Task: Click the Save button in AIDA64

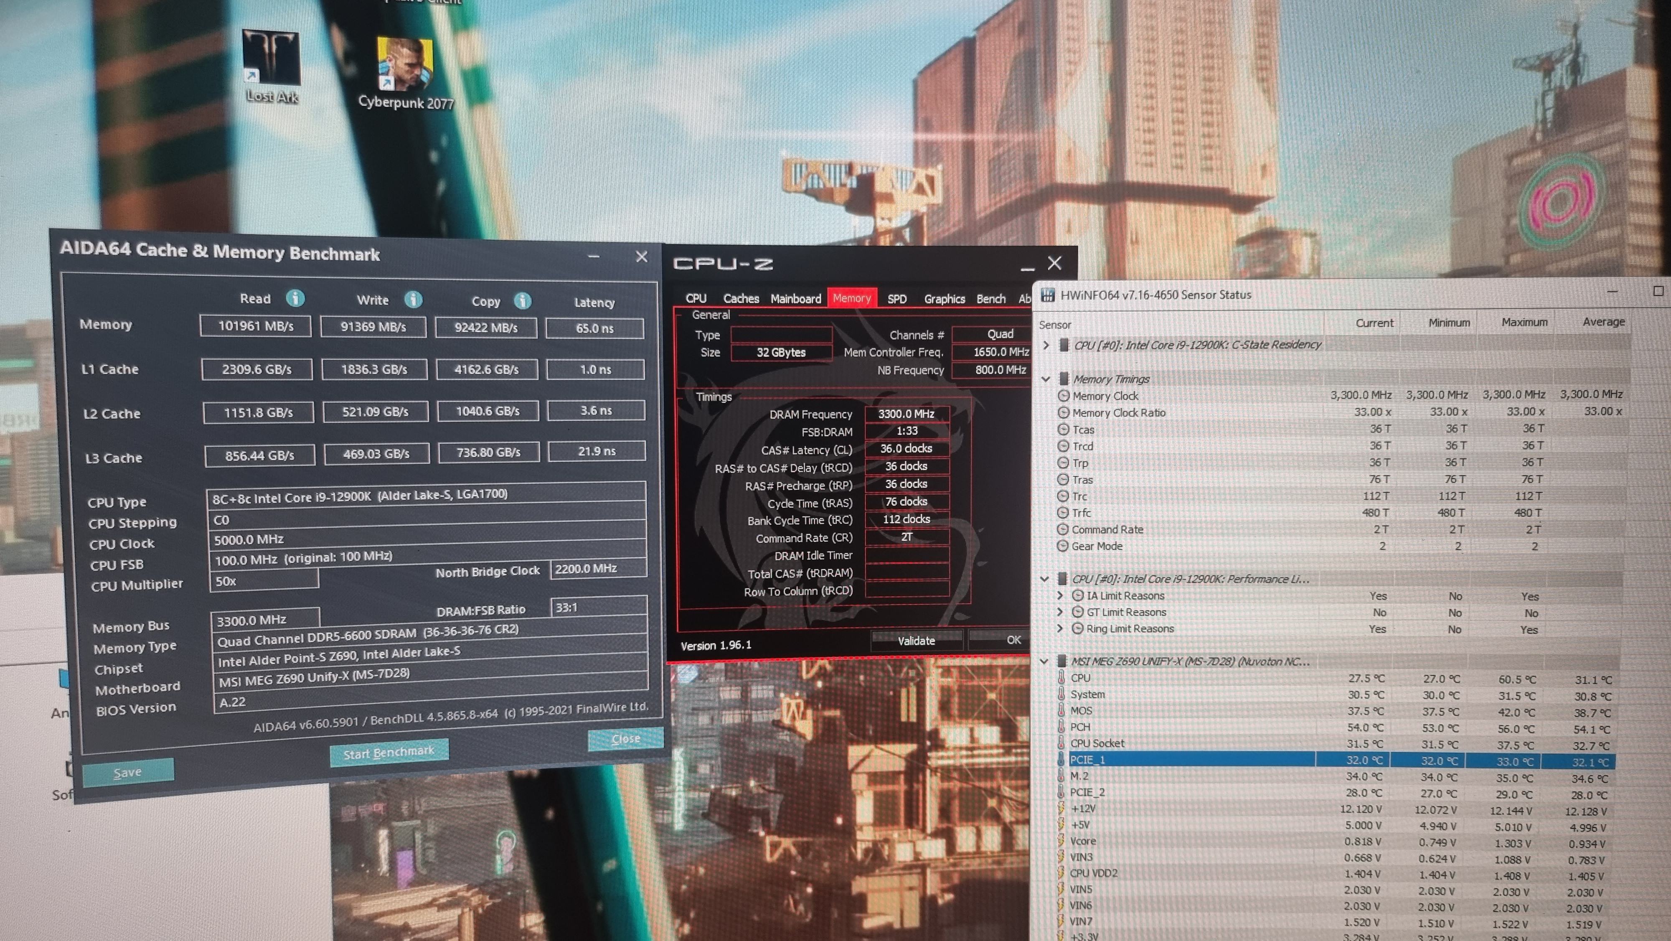Action: coord(128,772)
